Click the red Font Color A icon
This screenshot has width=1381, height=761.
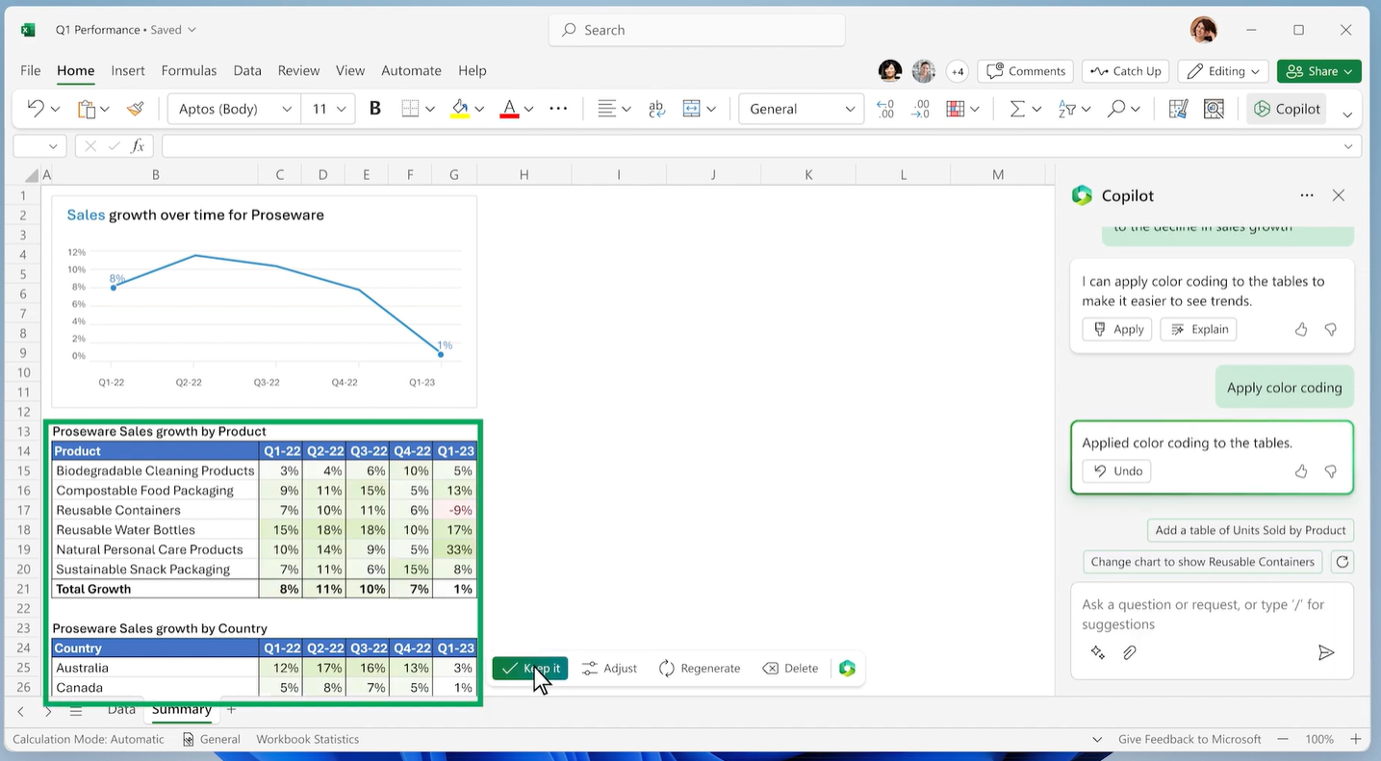point(509,109)
